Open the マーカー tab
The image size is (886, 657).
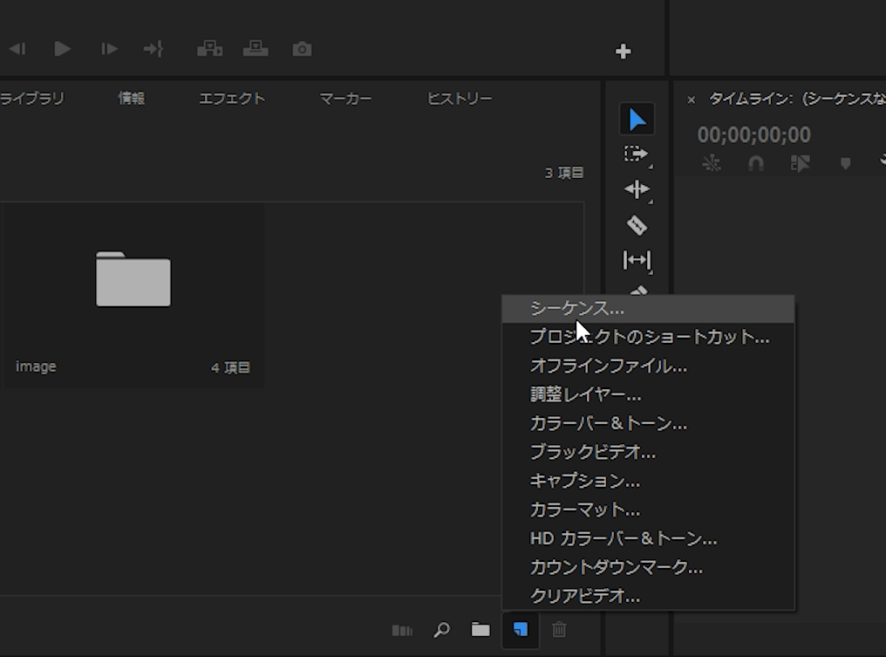[x=346, y=99]
